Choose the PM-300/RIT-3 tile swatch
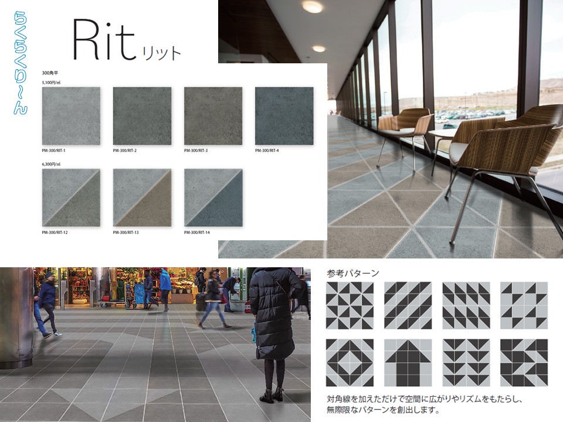The height and width of the screenshot is (422, 563). 213,116
